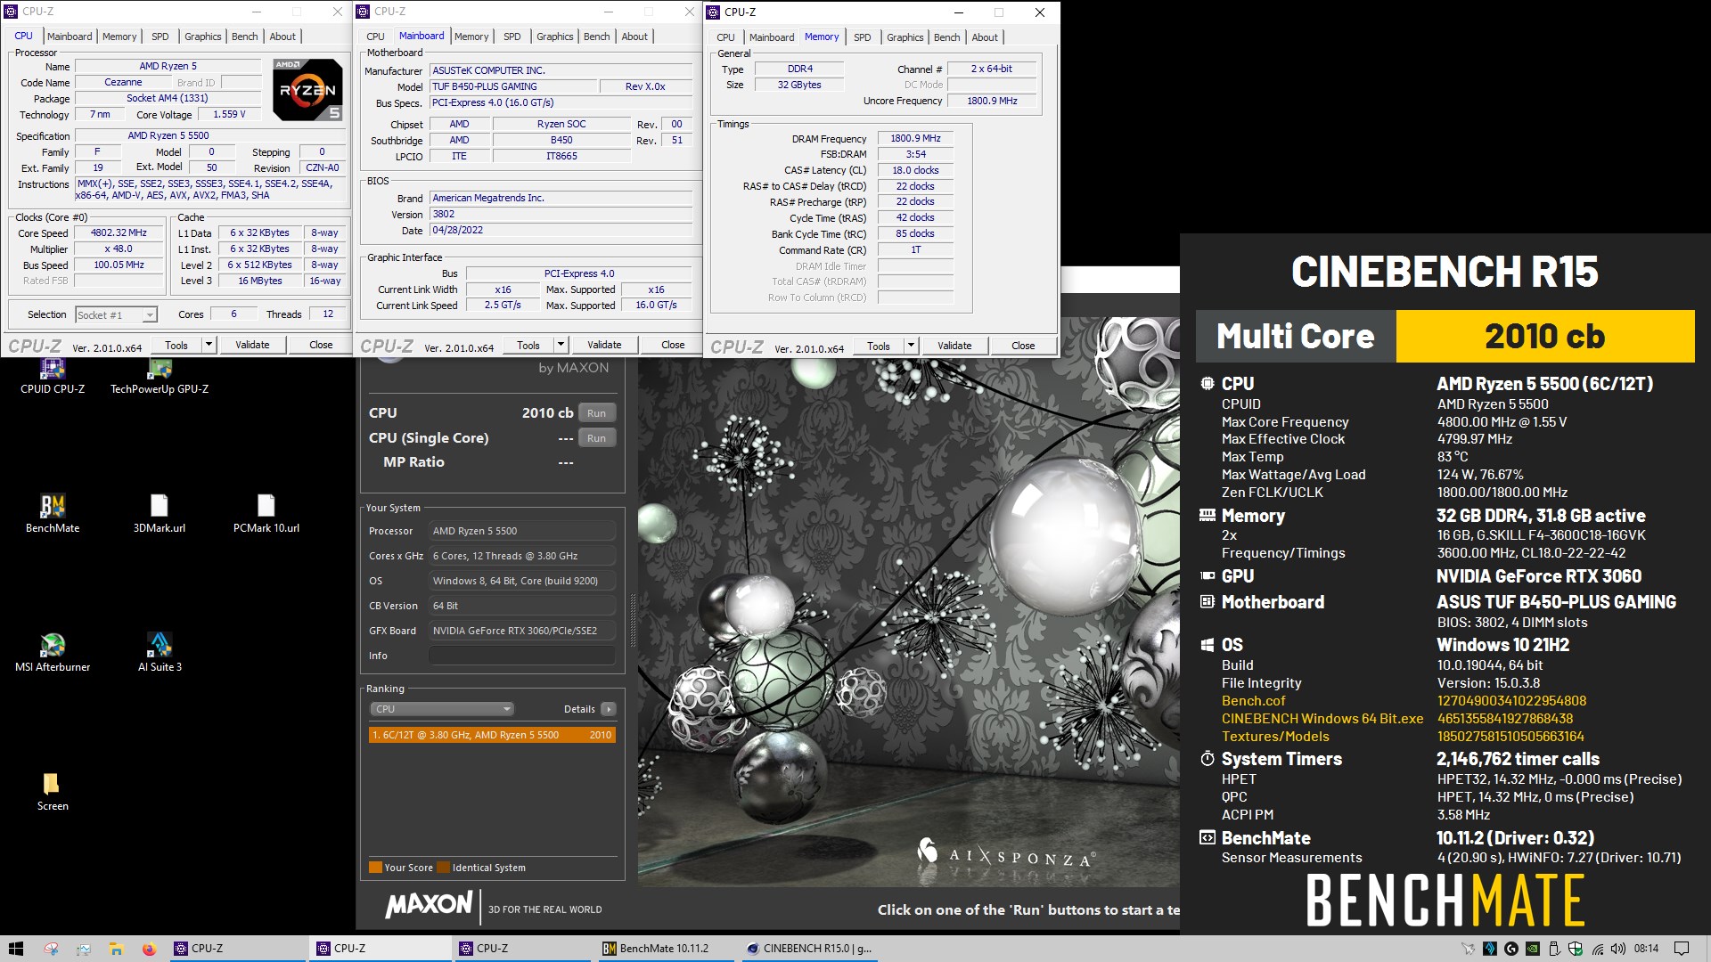Click the Your Score legend swatch

pyautogui.click(x=375, y=868)
